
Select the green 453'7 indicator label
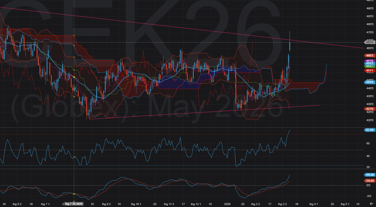[369, 66]
